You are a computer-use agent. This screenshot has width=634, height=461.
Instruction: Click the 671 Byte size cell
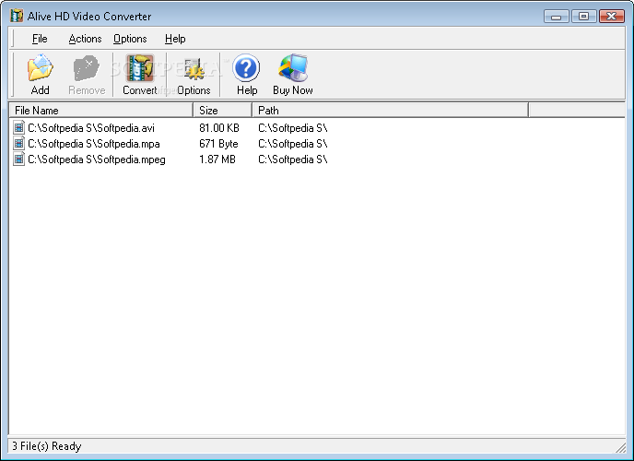(218, 144)
